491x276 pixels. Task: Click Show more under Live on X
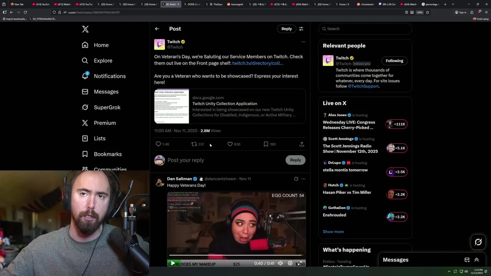(333, 232)
